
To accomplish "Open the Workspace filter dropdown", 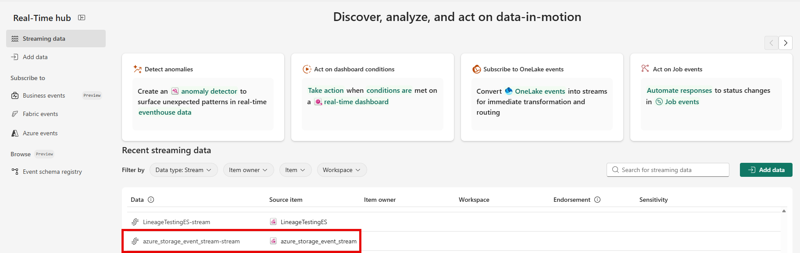I will click(x=342, y=170).
